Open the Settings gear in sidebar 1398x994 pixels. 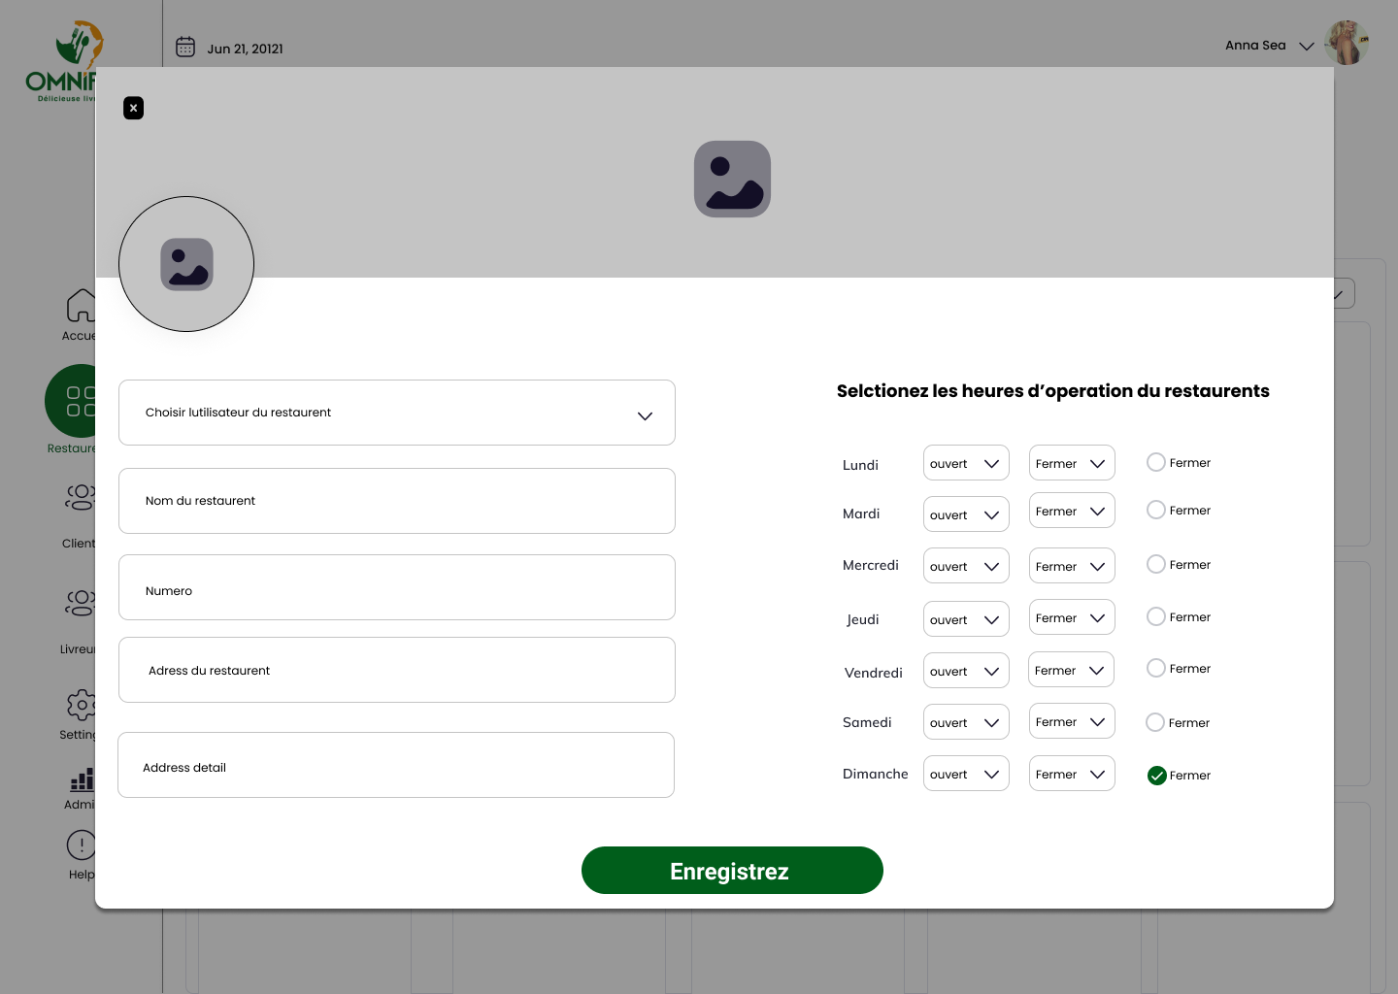81,705
